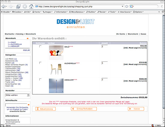Viewport: 165px width, 127px height.
Task: Open the Ihr Konto link
Action: (x=121, y=34)
